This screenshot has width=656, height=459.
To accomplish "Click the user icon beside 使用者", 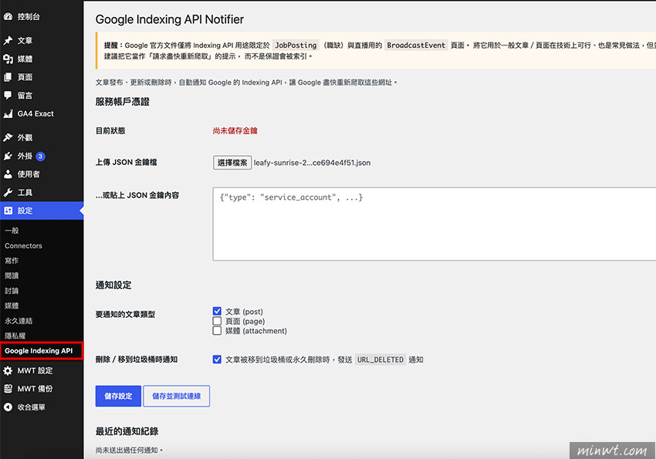I will [8, 174].
